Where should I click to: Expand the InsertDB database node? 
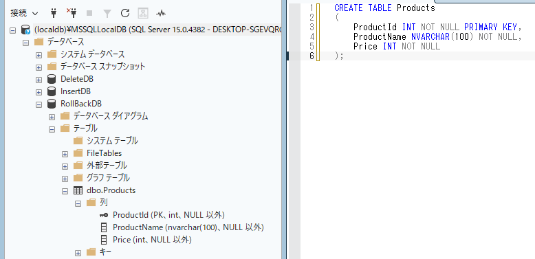pyautogui.click(x=39, y=92)
